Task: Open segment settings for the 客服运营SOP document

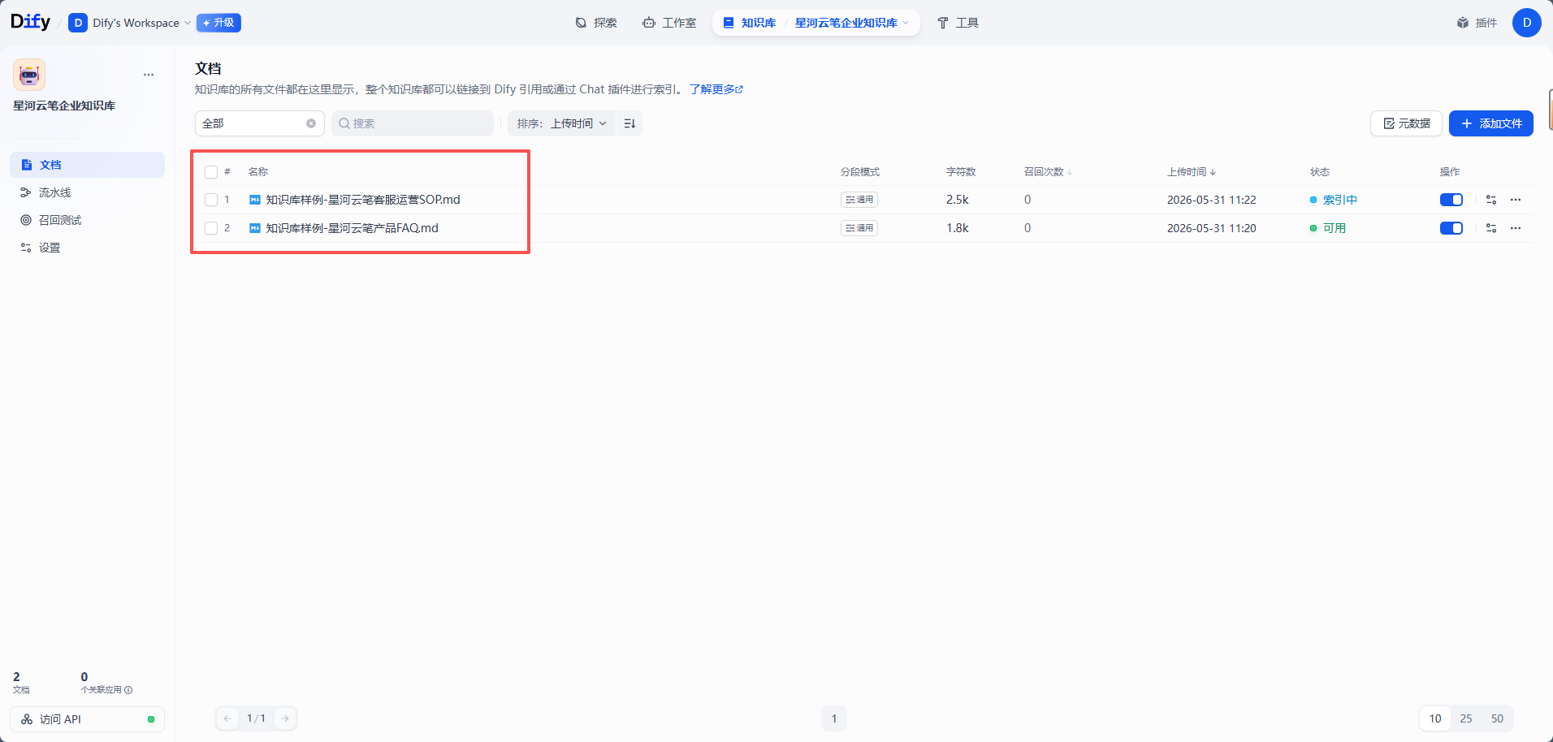Action: tap(1491, 200)
